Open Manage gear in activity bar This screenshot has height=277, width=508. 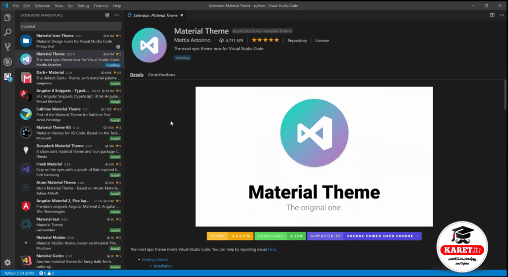coord(7,263)
